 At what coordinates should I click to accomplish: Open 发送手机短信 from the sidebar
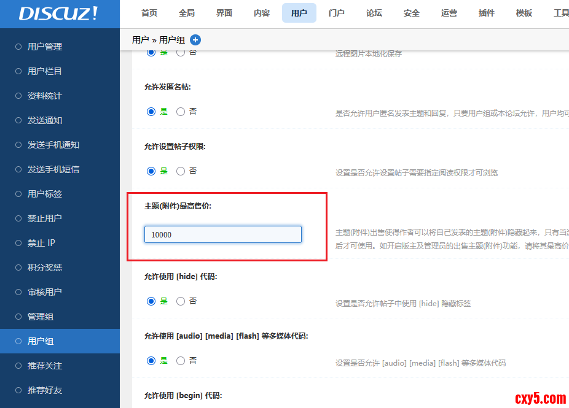tap(44, 169)
